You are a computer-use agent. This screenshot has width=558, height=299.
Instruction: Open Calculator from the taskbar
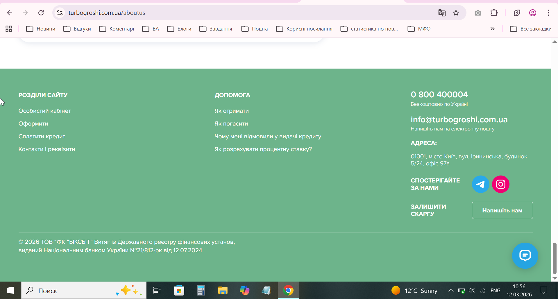(x=201, y=290)
